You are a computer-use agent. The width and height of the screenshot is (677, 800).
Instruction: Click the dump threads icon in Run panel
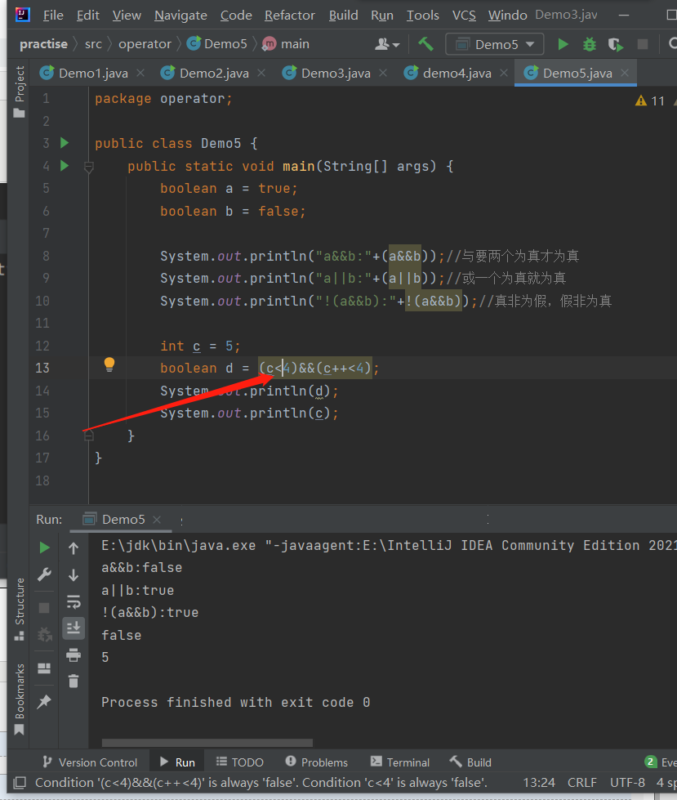click(44, 635)
